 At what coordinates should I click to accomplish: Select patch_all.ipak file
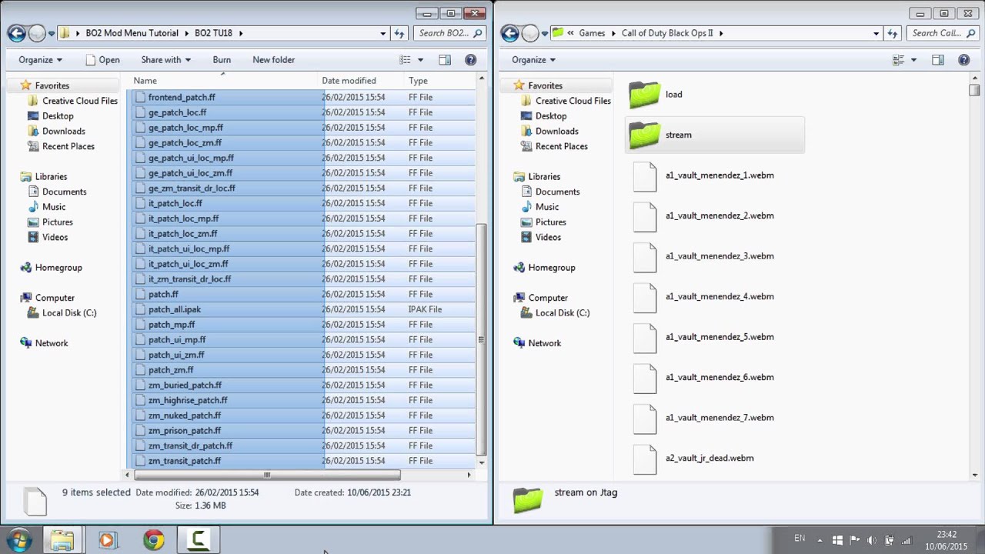[175, 309]
